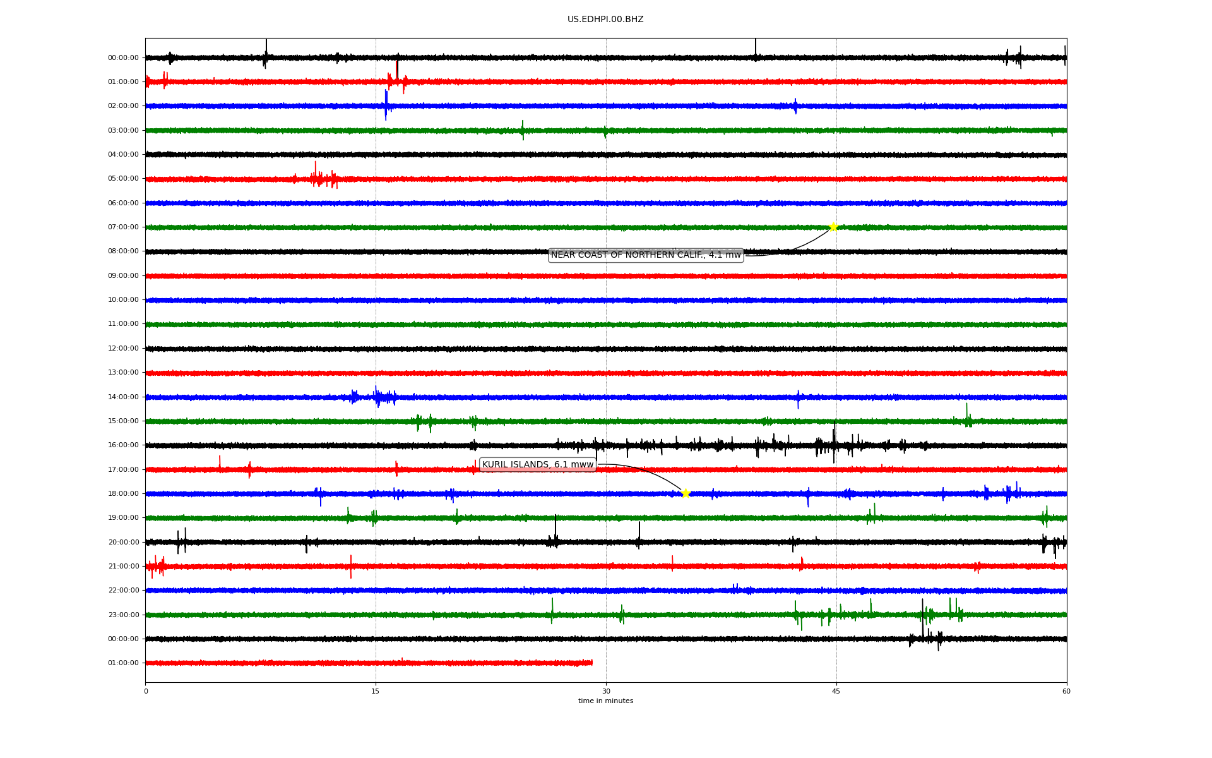Click the 08:00:00 row label
Image resolution: width=1212 pixels, height=758 pixels.
pyautogui.click(x=123, y=251)
